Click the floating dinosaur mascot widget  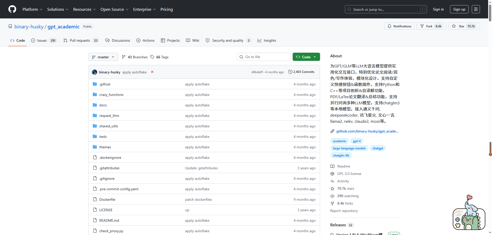(x=469, y=213)
